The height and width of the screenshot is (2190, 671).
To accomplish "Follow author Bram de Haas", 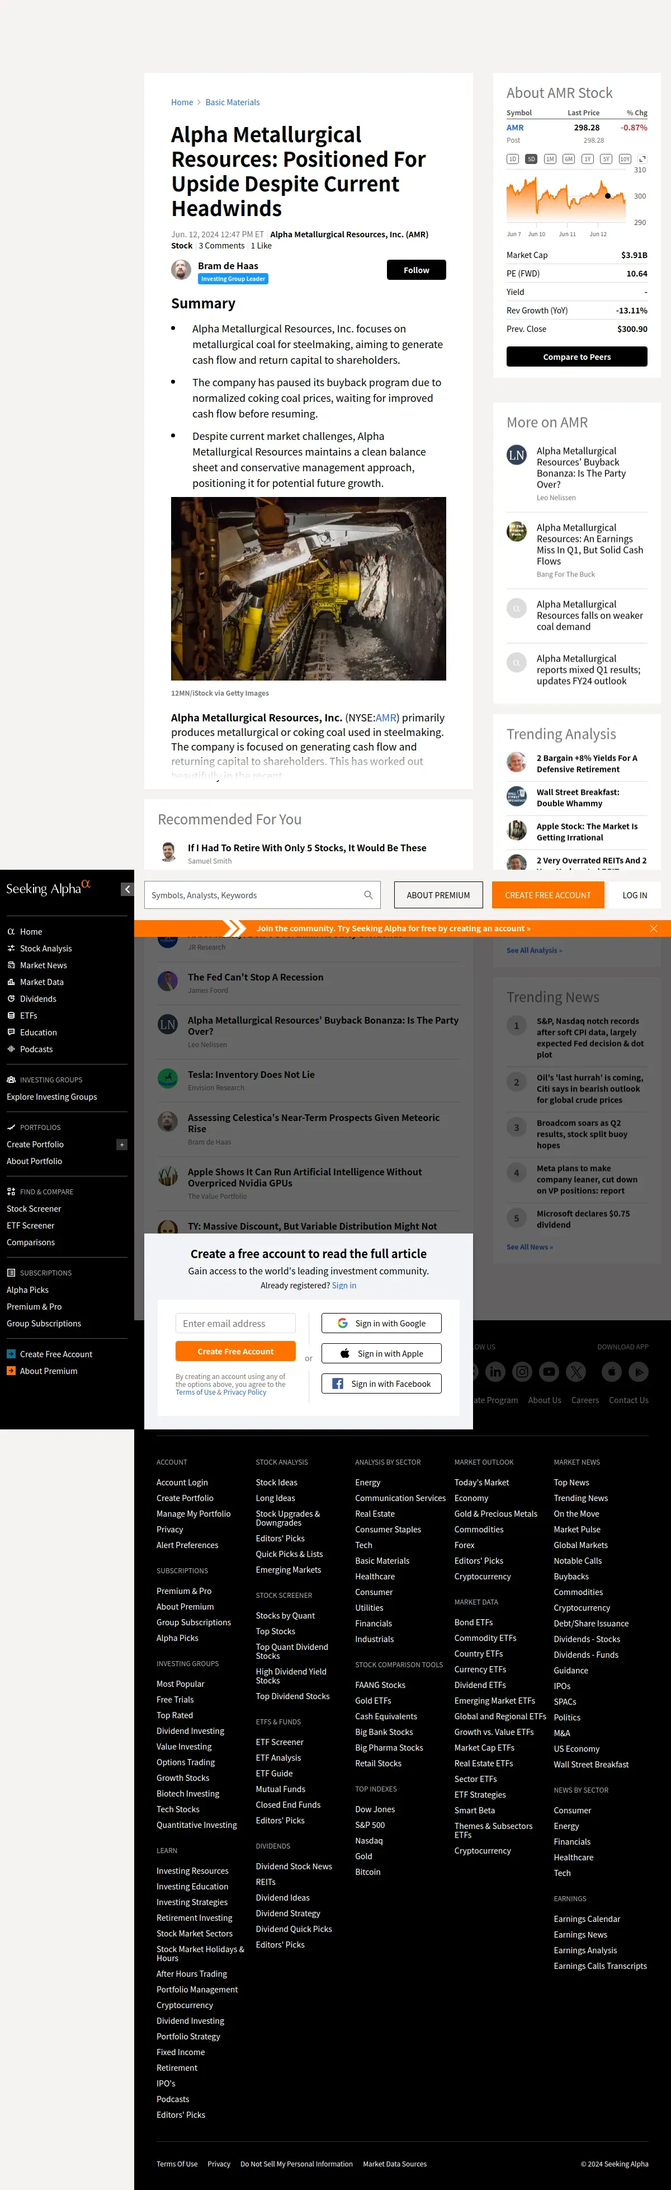I will click(416, 270).
